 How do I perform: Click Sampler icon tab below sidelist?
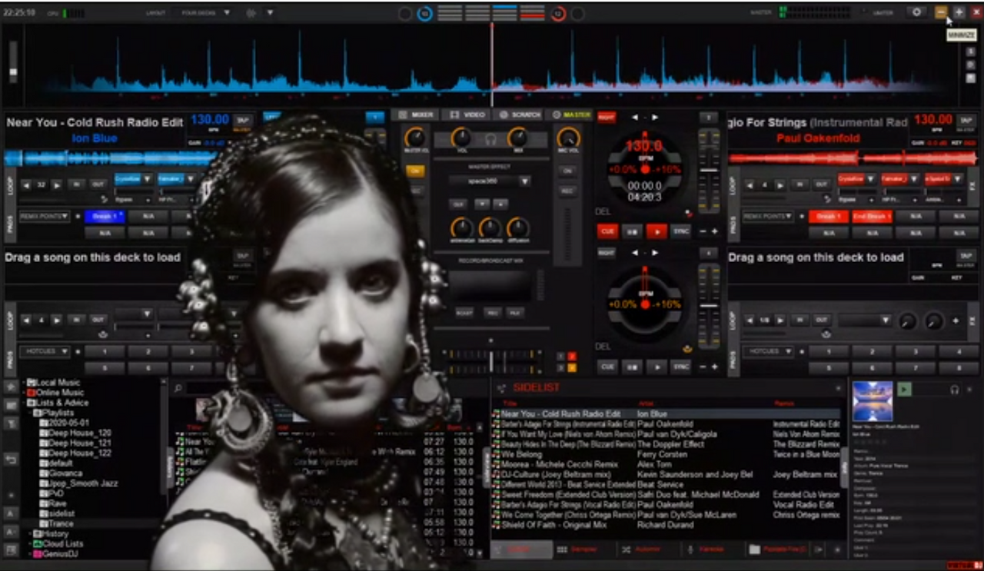(x=577, y=549)
